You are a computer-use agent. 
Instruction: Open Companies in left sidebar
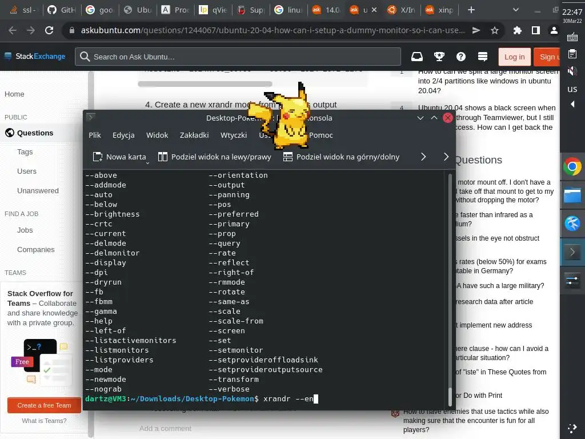[x=36, y=250]
